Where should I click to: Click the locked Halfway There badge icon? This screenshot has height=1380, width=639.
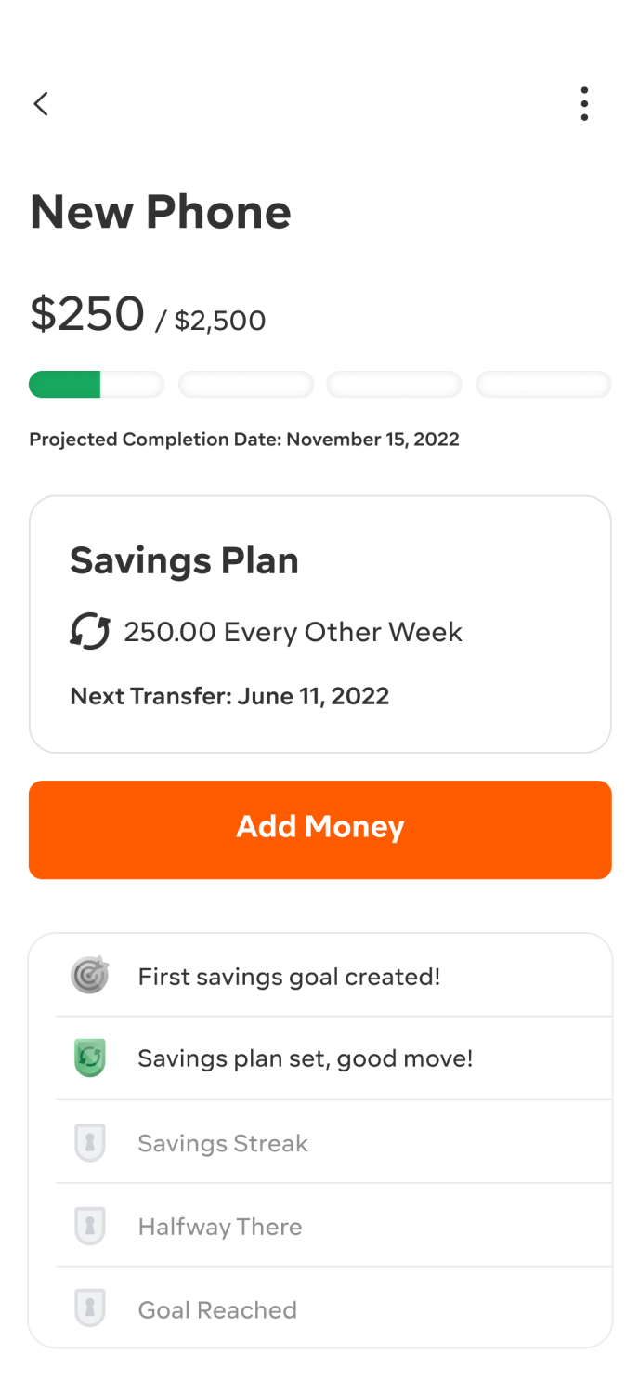pos(90,1227)
